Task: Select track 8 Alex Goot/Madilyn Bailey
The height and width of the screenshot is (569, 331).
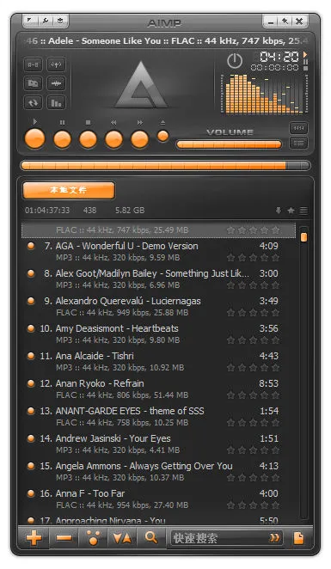Action: click(x=158, y=279)
